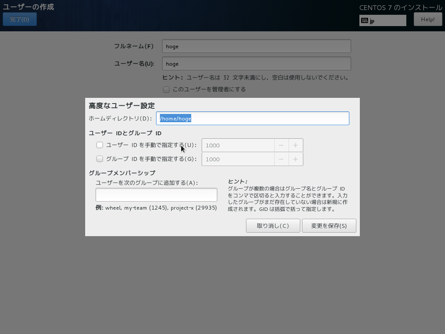Click the group membership input field
The height and width of the screenshot is (334, 445).
tap(156, 194)
